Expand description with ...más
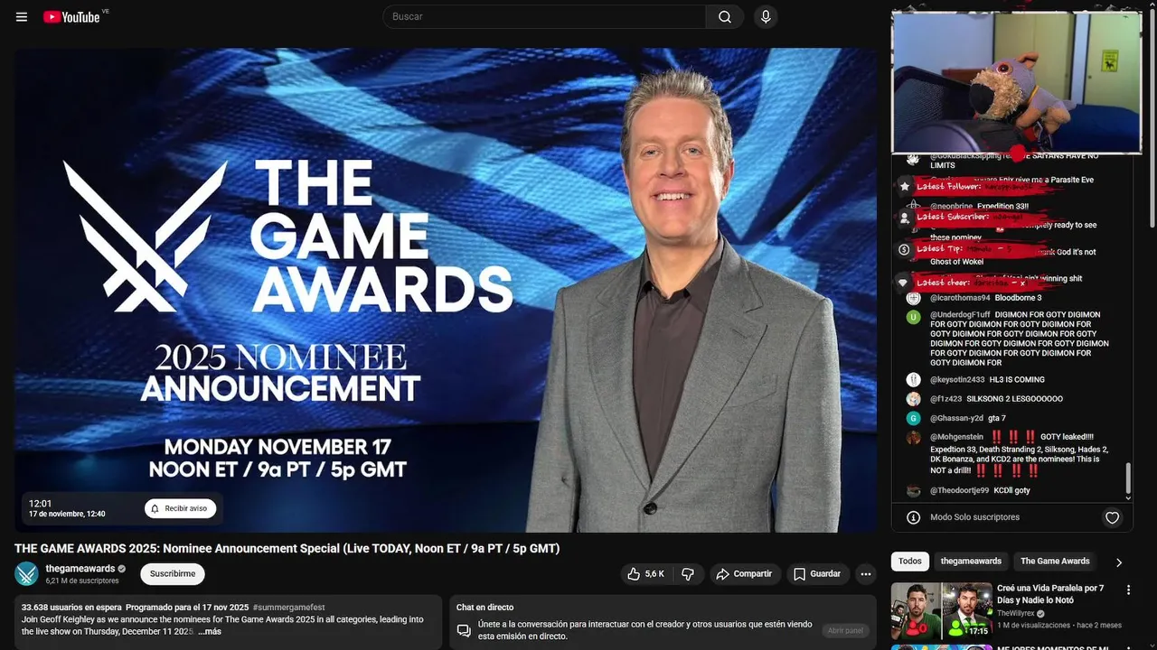The image size is (1157, 650). (210, 631)
